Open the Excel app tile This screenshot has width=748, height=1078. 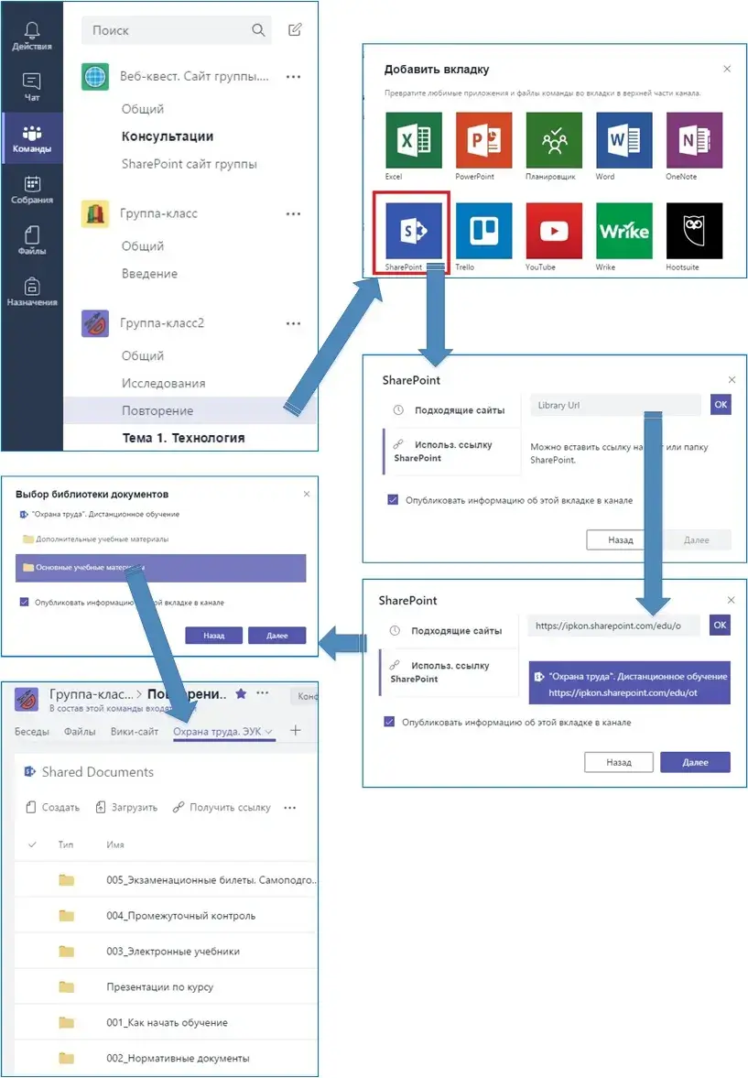click(x=413, y=141)
